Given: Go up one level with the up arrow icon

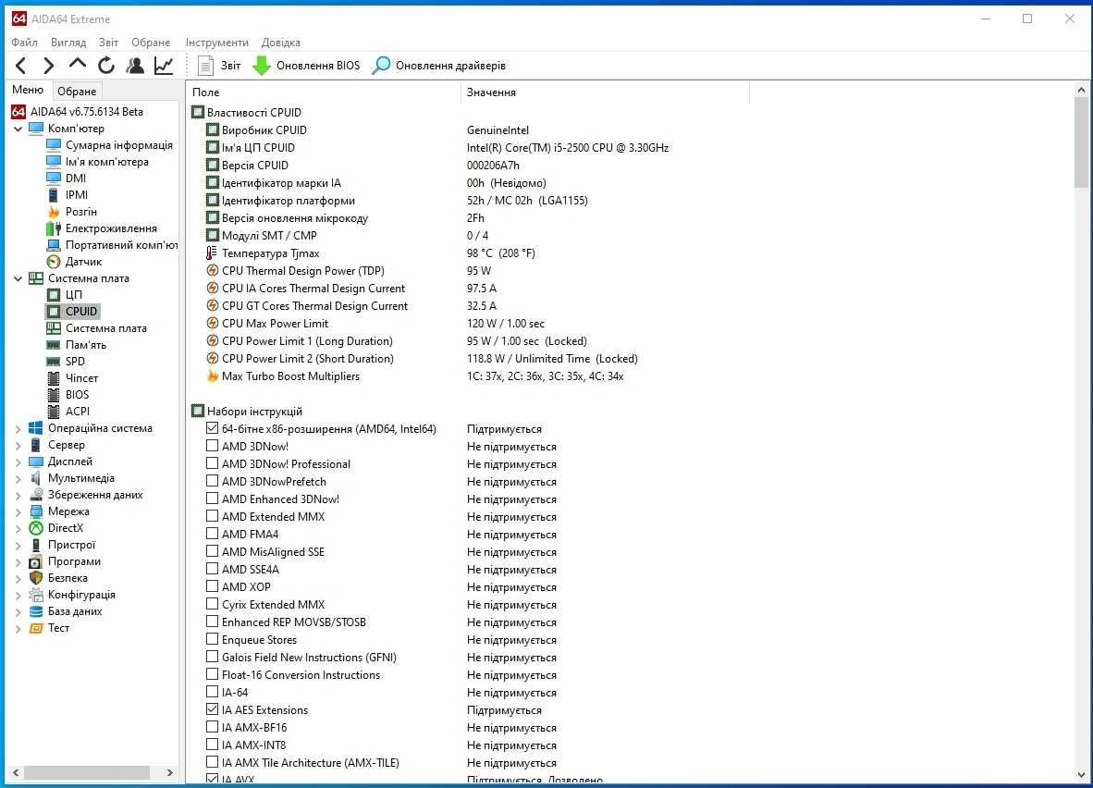Looking at the screenshot, I should click(78, 64).
